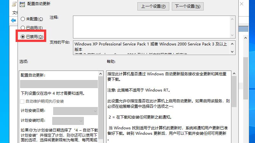Click inside the 注释 comment text box

point(151,27)
